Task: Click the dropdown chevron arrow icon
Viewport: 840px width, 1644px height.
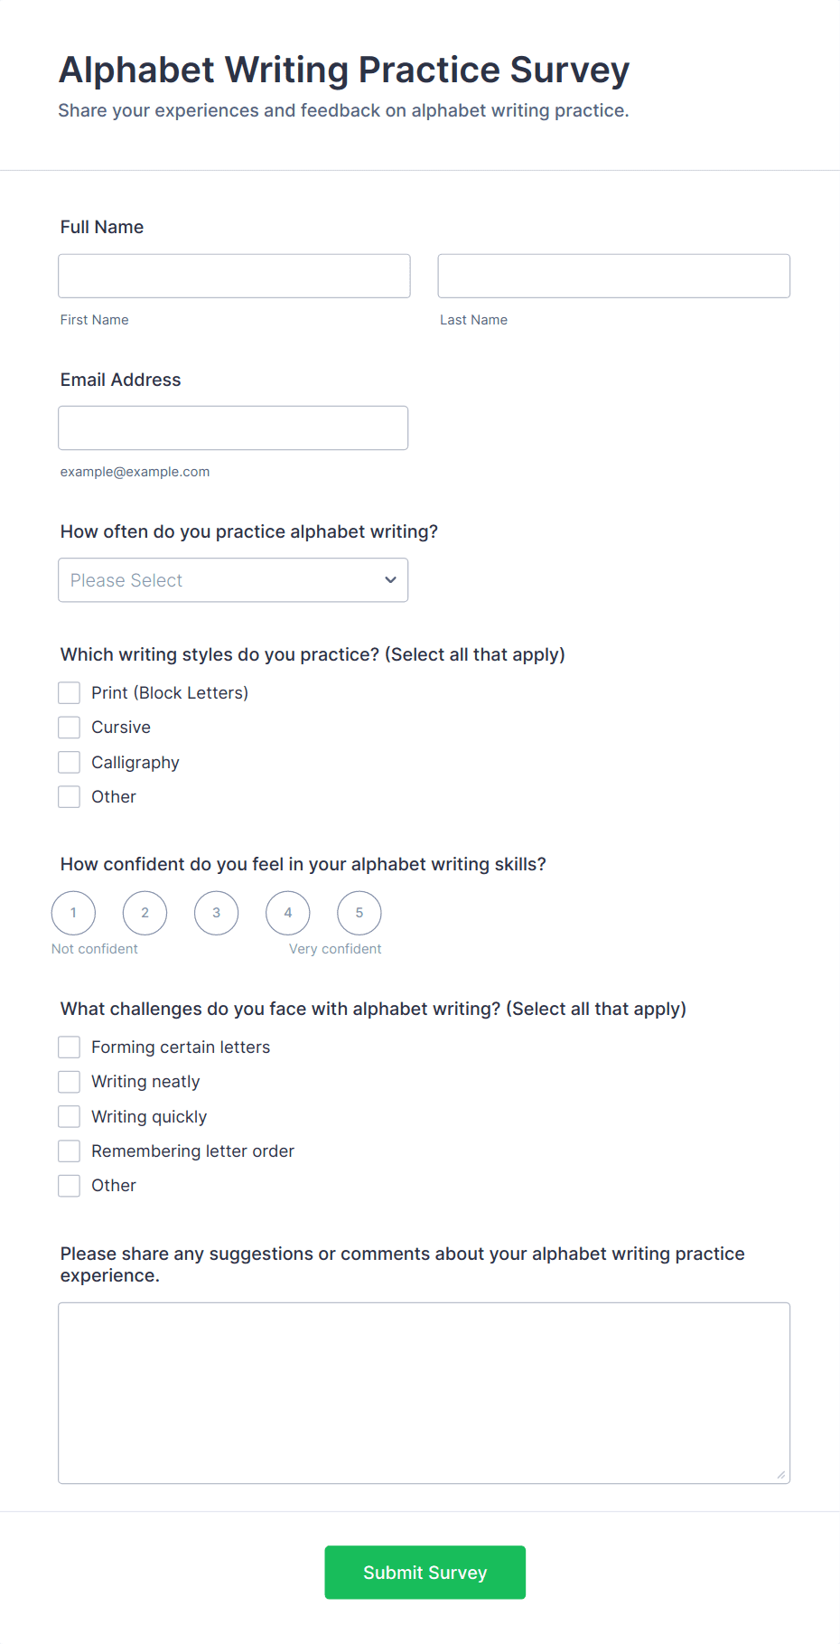Action: [390, 580]
